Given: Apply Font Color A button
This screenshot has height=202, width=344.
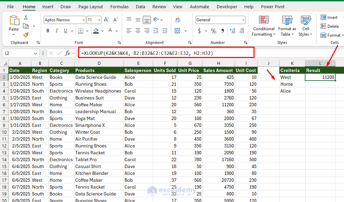Looking at the screenshot, I should pyautogui.click(x=110, y=31).
